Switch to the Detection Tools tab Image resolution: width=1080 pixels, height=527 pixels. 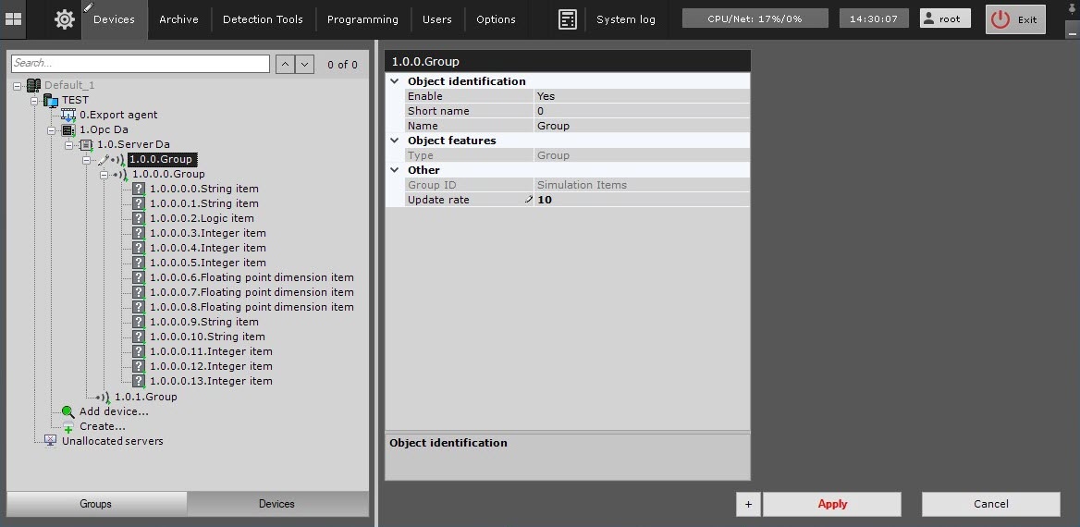pyautogui.click(x=263, y=19)
